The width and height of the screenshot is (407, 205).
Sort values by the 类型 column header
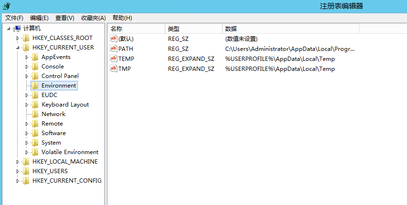[194, 29]
